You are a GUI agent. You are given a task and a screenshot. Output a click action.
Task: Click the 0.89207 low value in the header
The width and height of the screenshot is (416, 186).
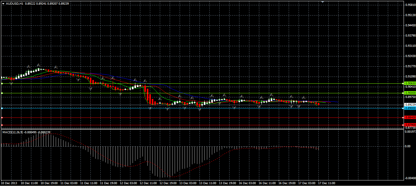(53, 4)
